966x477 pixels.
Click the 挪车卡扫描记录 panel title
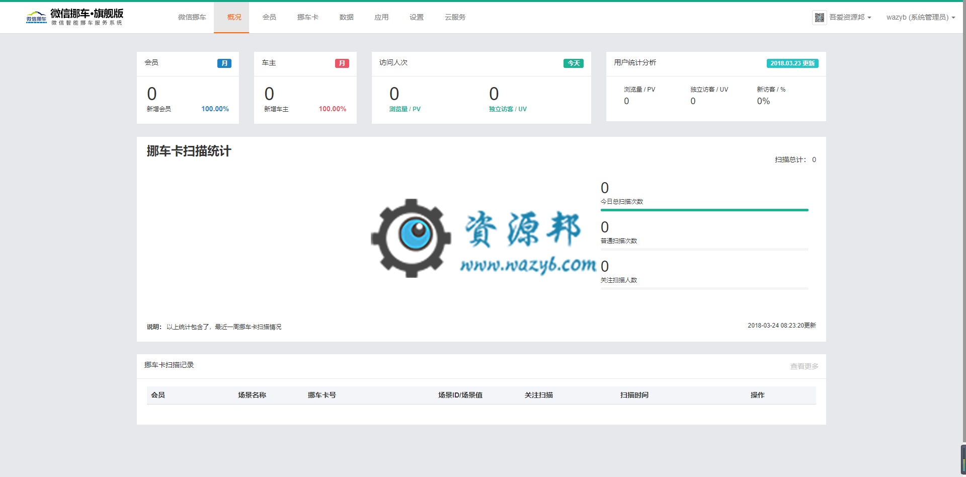point(169,365)
